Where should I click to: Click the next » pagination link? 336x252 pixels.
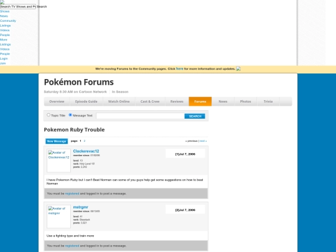(x=203, y=141)
